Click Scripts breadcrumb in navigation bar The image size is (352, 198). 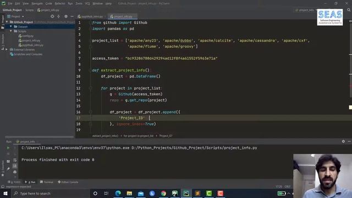point(29,10)
